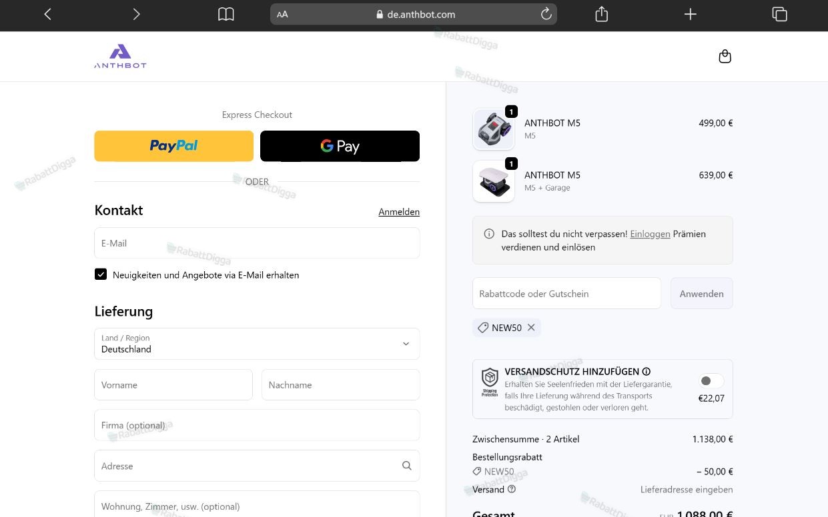Focus the Adresse input field
Image resolution: width=828 pixels, height=517 pixels.
[257, 466]
